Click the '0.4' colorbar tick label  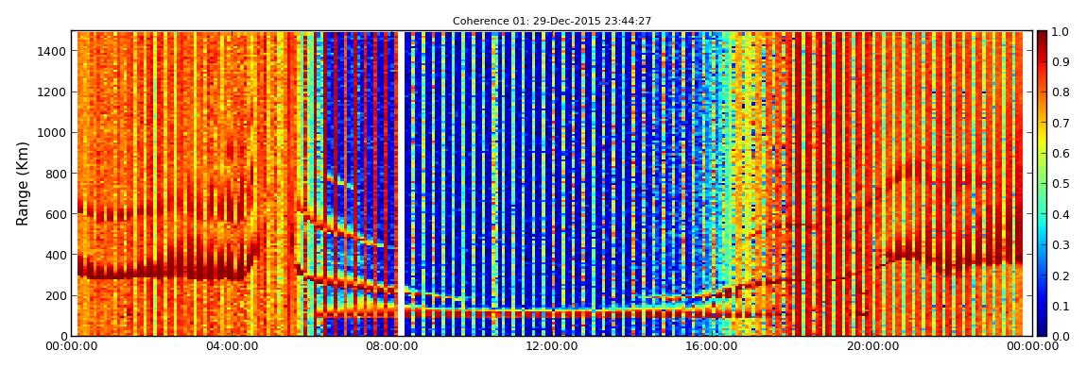click(x=1061, y=214)
